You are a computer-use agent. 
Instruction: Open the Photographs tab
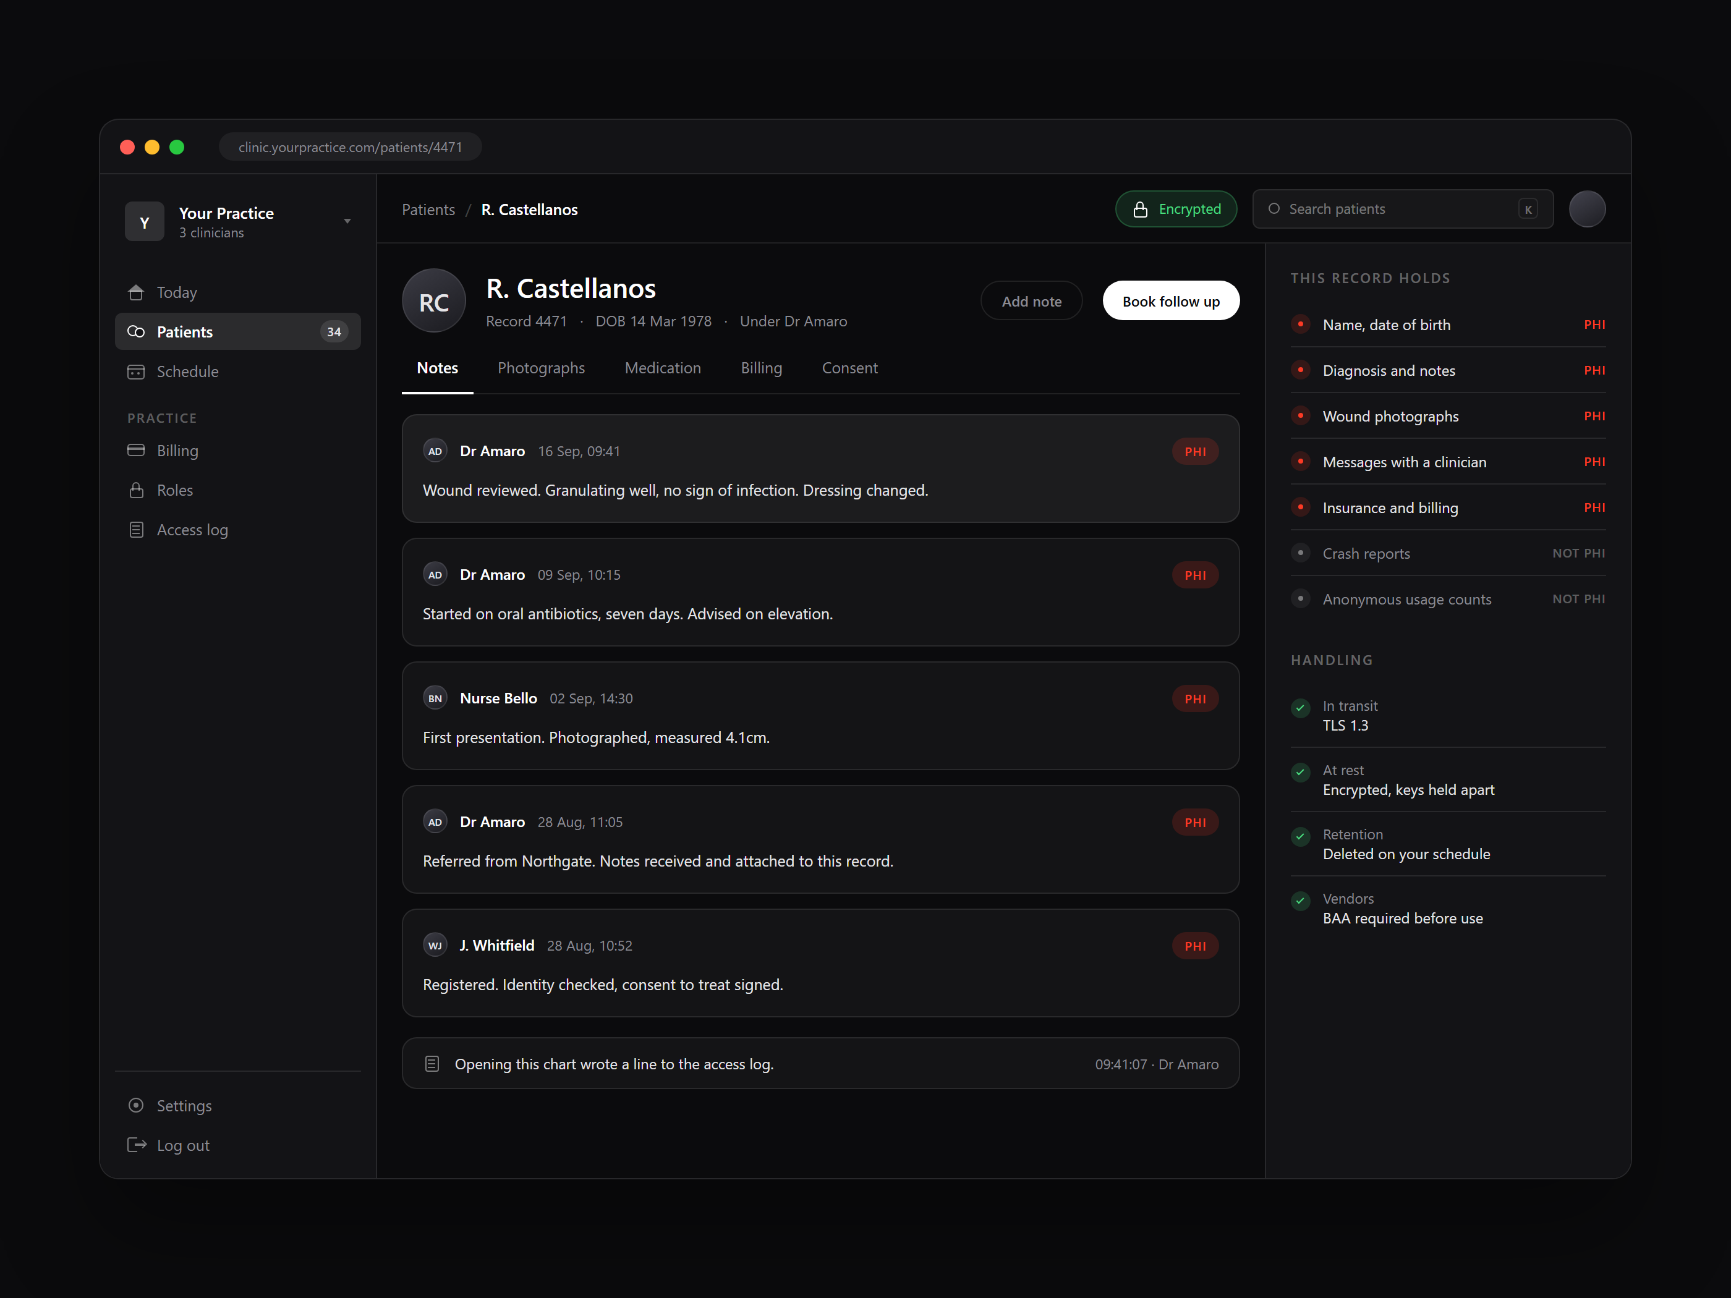coord(542,368)
